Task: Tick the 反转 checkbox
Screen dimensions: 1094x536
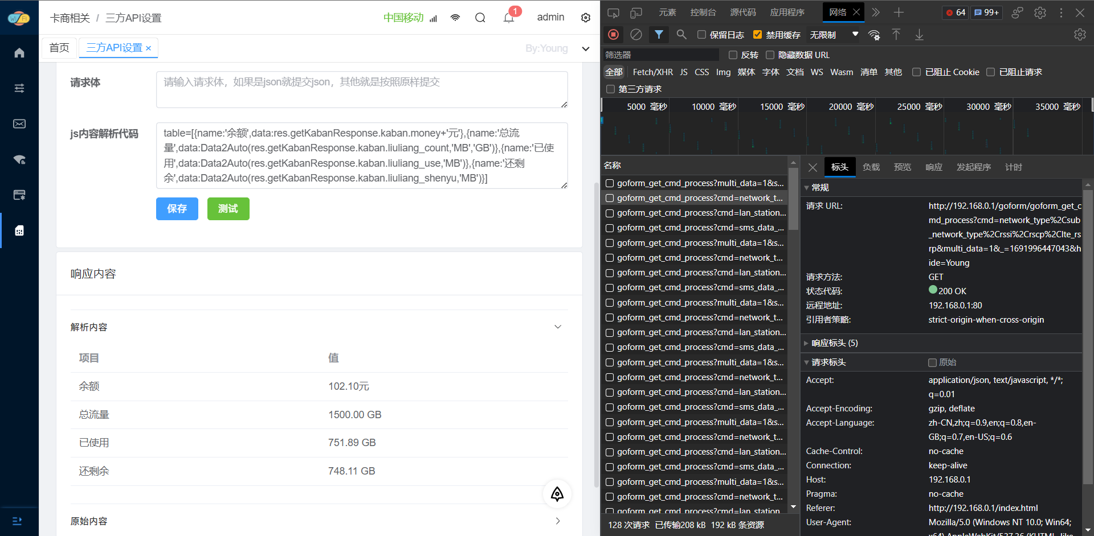Action: click(733, 55)
